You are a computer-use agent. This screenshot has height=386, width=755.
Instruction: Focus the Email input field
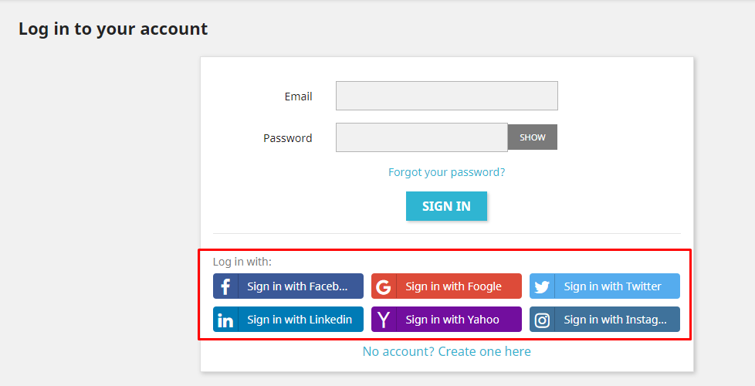tap(447, 96)
